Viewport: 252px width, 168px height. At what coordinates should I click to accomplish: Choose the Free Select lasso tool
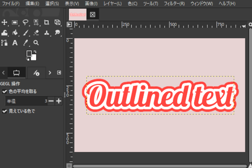pyautogui.click(x=26, y=22)
